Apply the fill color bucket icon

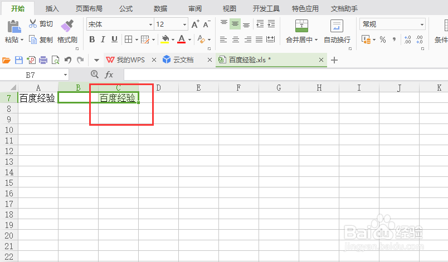tap(165, 39)
